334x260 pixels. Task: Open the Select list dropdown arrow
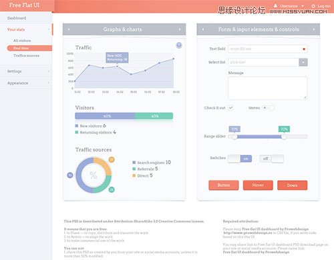pos(303,62)
